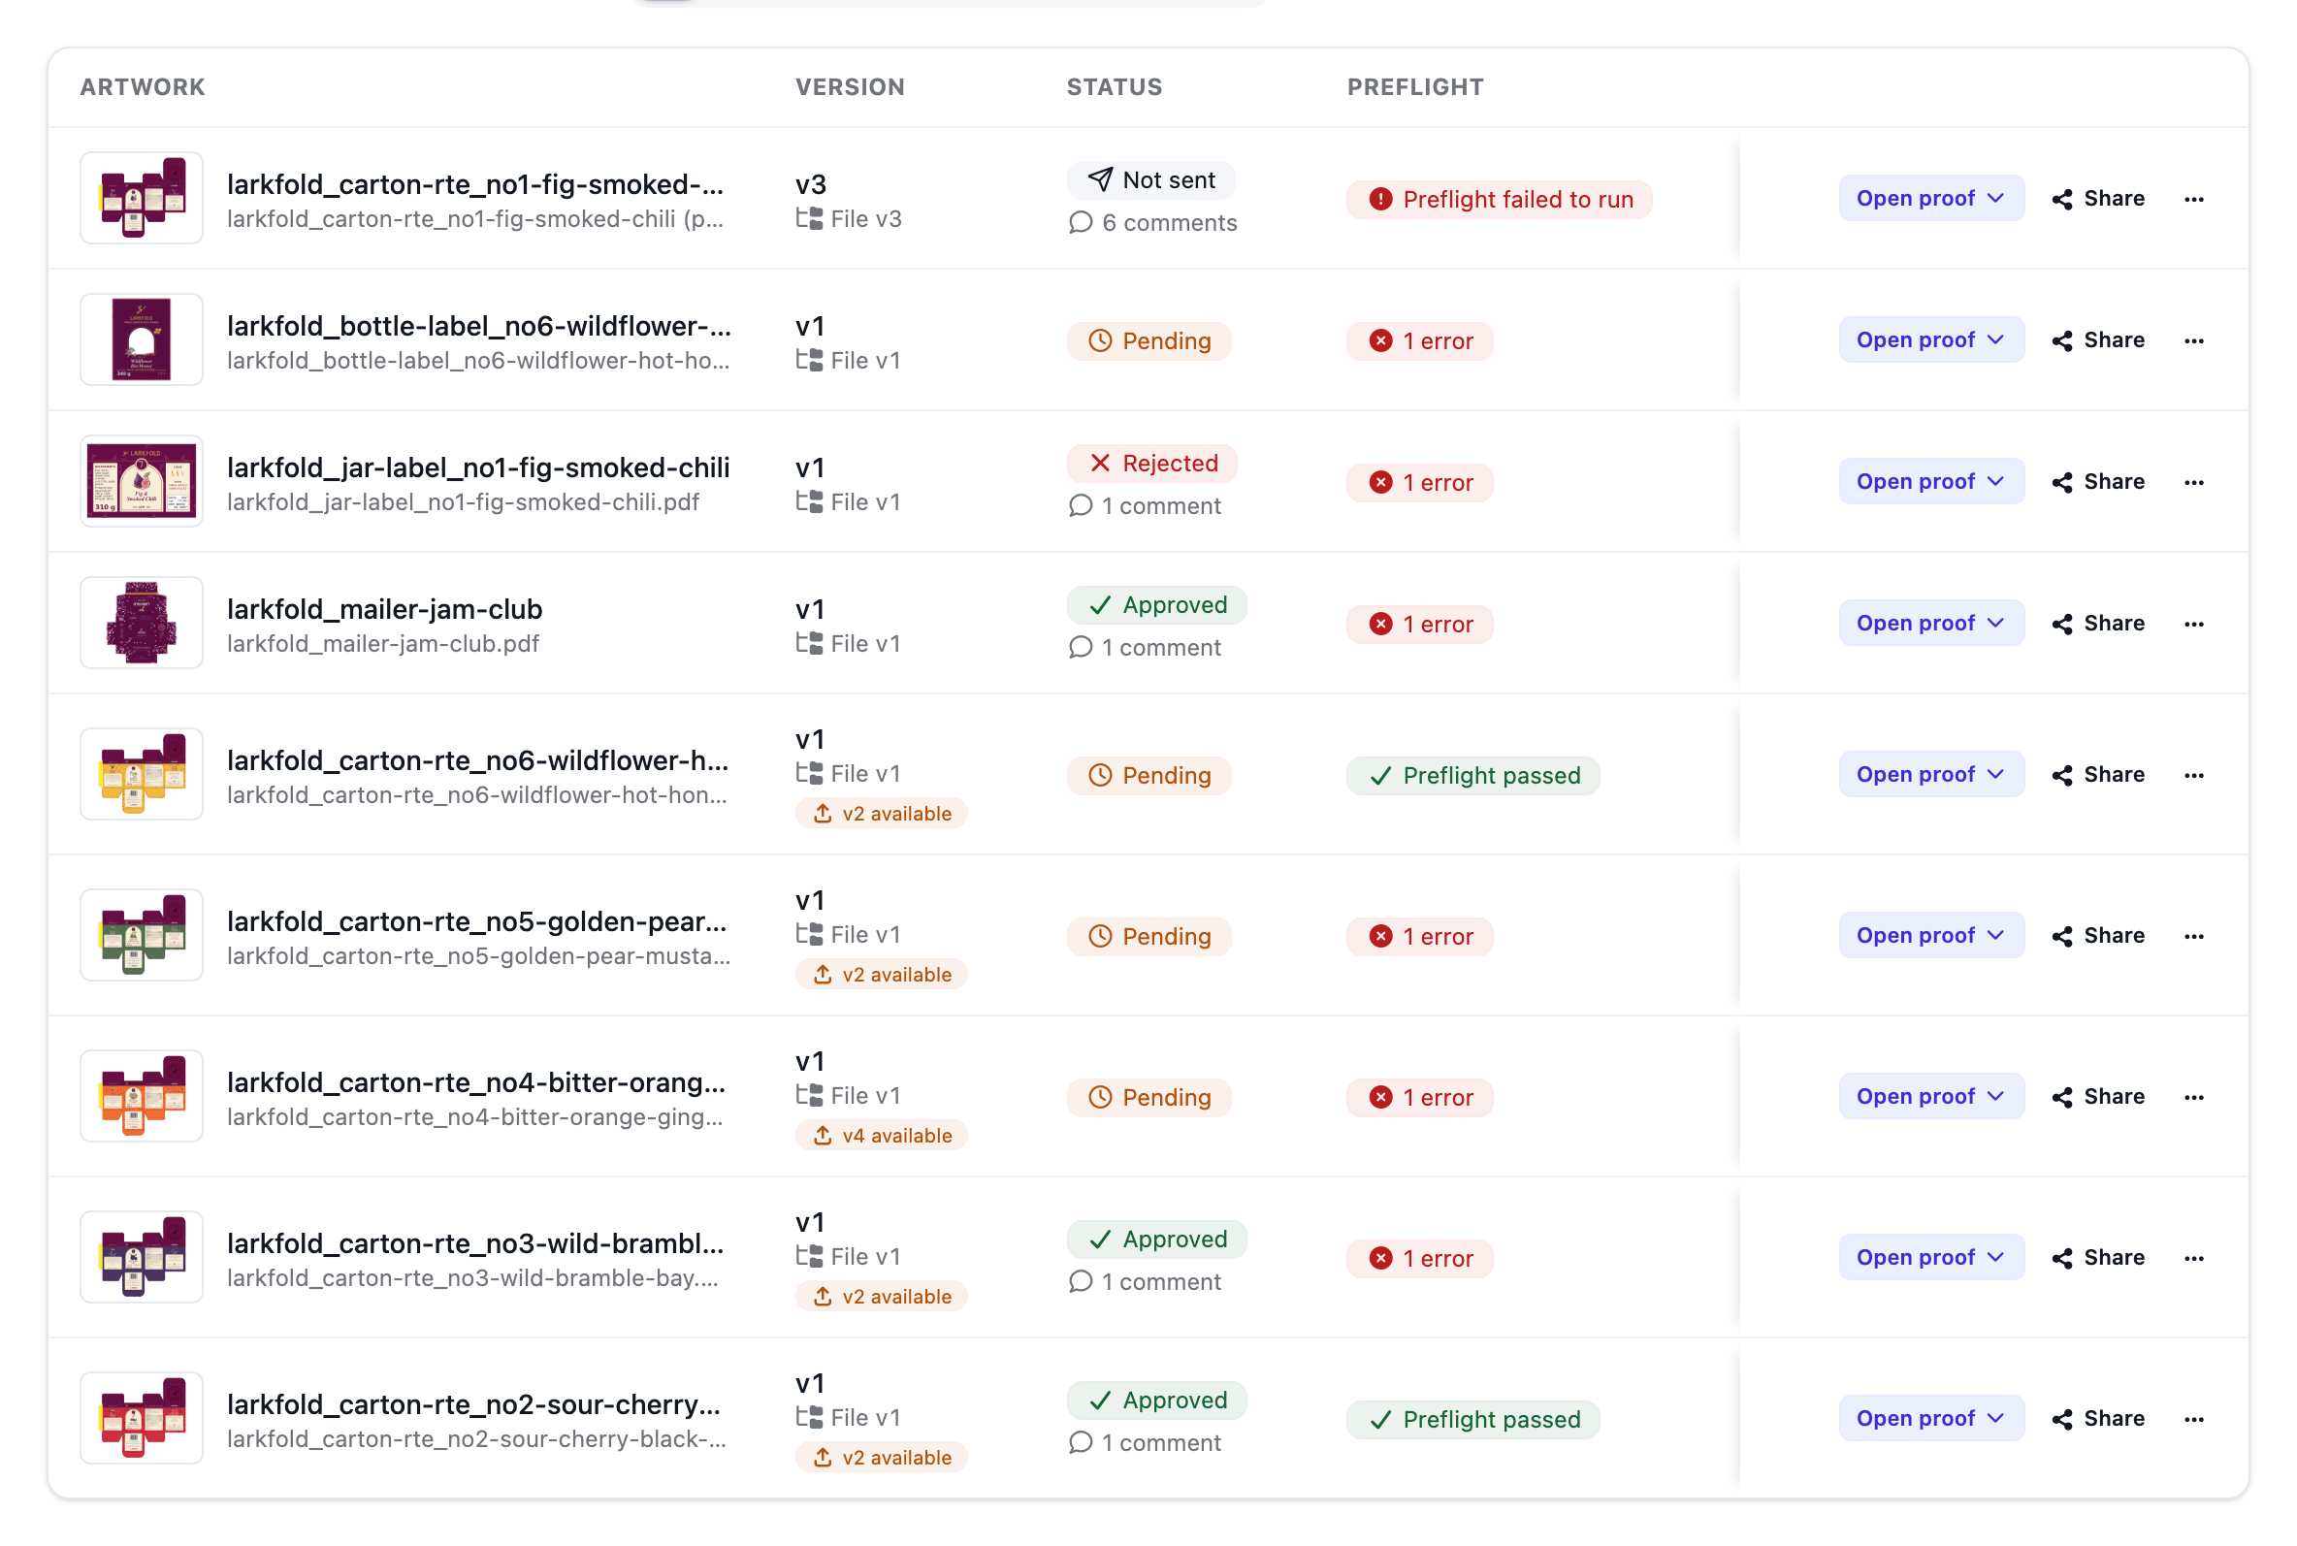
Task: Share the bottle-label no6-wildflower artwork
Action: click(2098, 340)
